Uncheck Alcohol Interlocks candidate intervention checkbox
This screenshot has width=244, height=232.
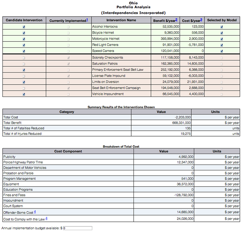click(x=24, y=27)
